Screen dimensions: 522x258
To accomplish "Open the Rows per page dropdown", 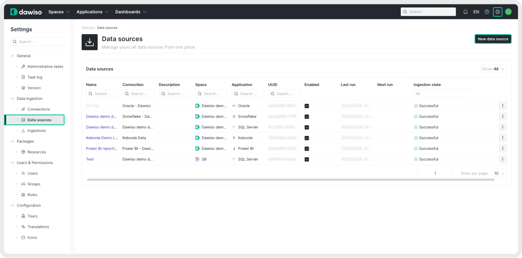I will coord(500,173).
